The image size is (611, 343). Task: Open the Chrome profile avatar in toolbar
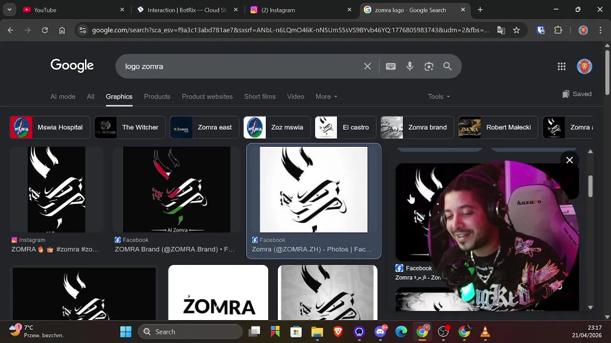pyautogui.click(x=583, y=30)
